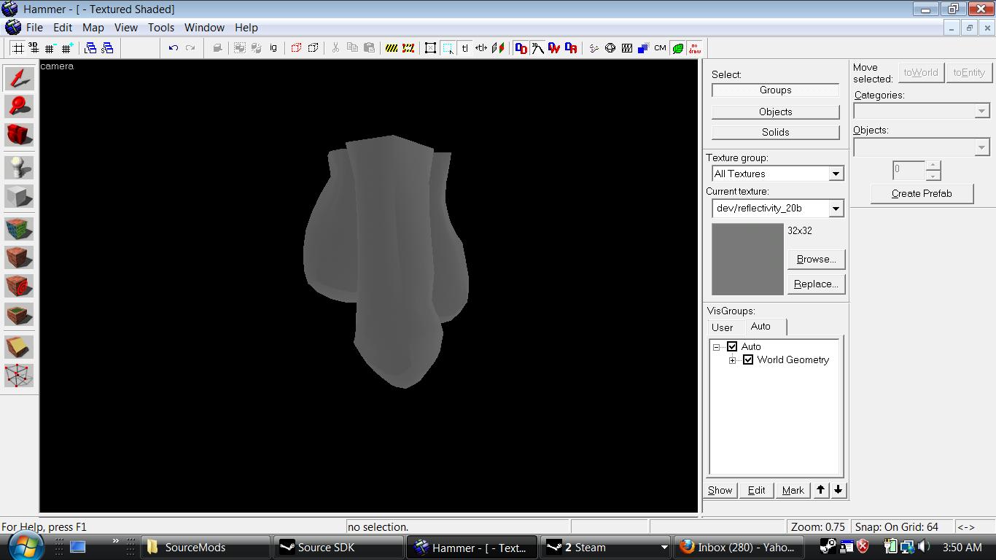Click the gray current texture preview swatch

pyautogui.click(x=747, y=259)
